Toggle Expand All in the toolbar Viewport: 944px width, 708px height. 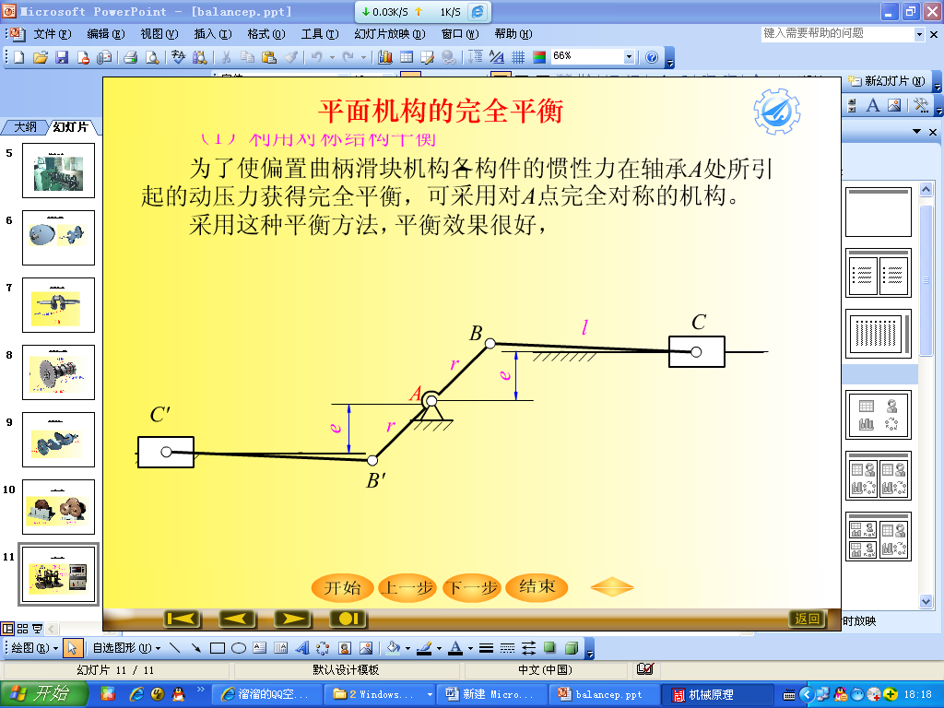[x=476, y=57]
